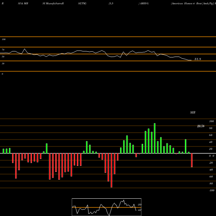216x216 pixels.
Task: Click the 'SI & MR' header label
Action: coord(23,3)
